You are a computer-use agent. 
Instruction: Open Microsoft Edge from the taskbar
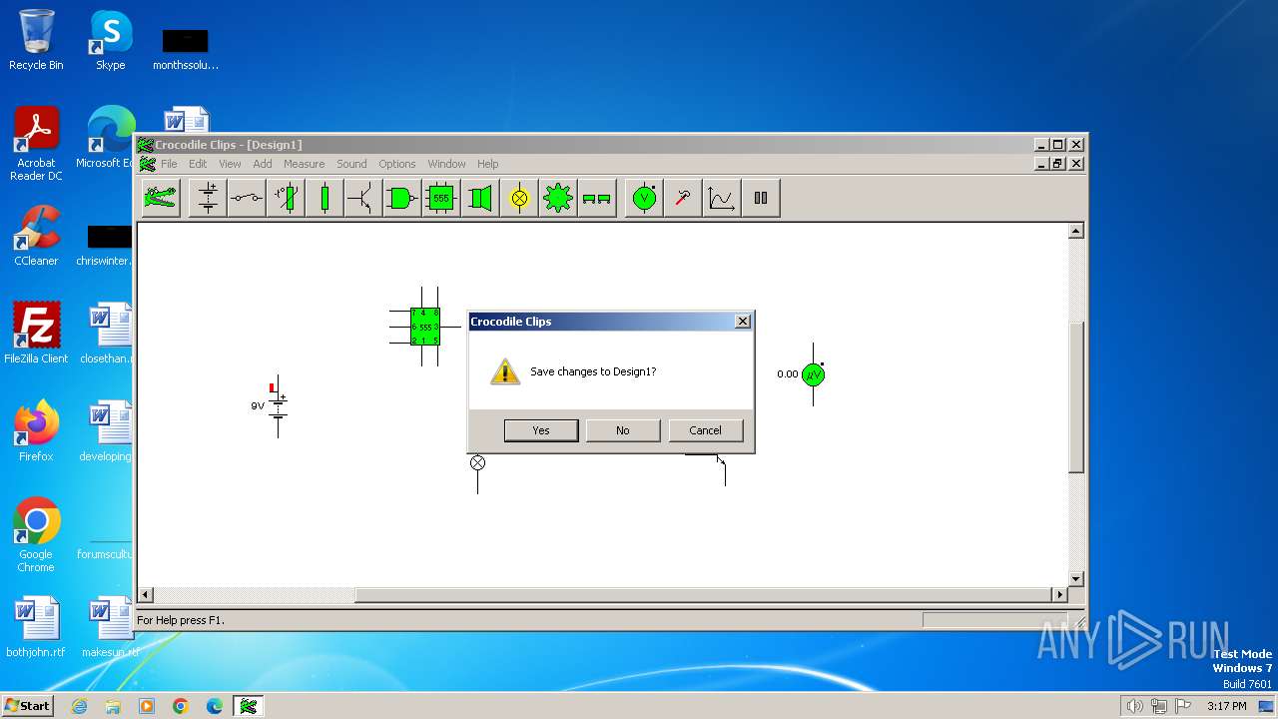pos(215,706)
